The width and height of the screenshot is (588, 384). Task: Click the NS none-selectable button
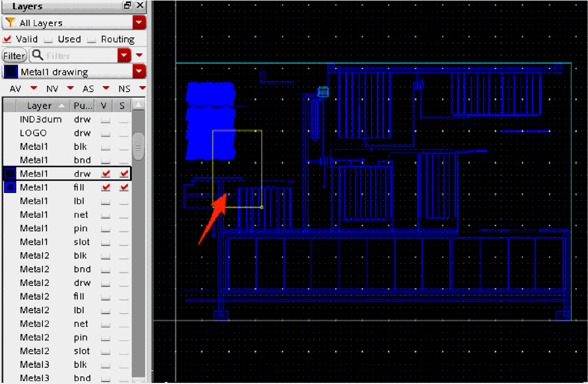(124, 88)
